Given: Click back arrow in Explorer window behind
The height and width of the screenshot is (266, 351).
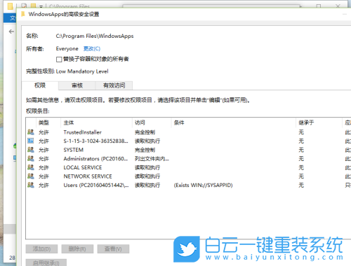Looking at the screenshot, I should [11, 31].
